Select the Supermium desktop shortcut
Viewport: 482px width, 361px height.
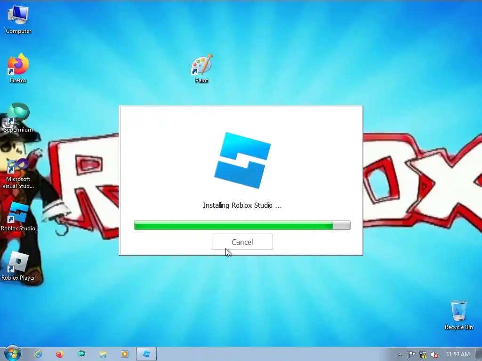point(18,118)
